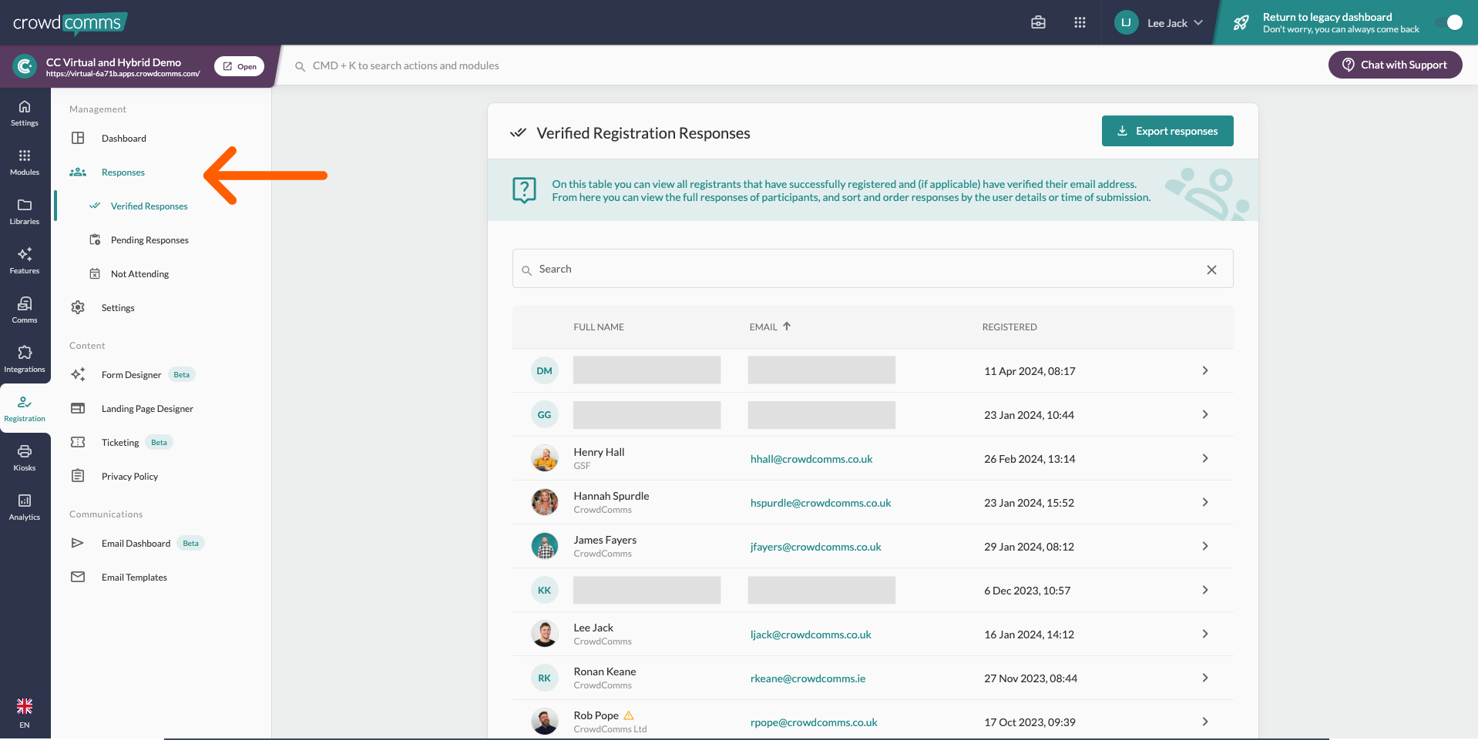Open the Pending Responses menu item

149,240
